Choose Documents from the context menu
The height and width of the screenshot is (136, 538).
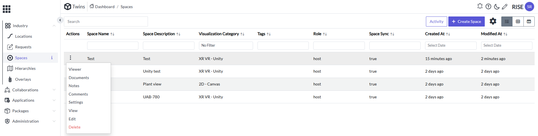coord(89,78)
